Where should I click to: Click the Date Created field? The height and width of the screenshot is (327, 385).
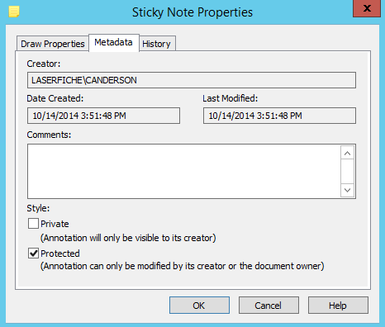pyautogui.click(x=103, y=116)
